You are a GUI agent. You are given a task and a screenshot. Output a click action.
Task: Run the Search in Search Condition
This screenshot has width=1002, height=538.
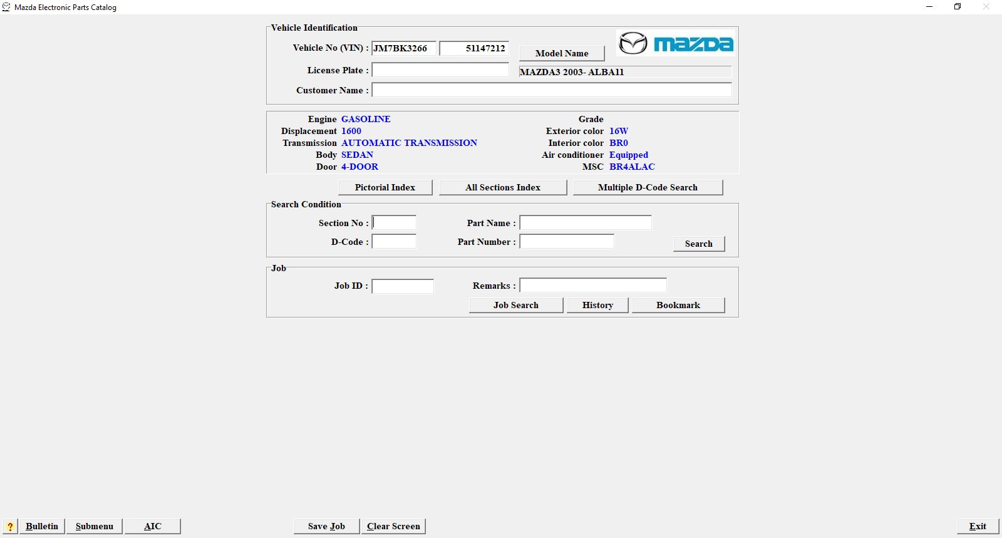699,244
